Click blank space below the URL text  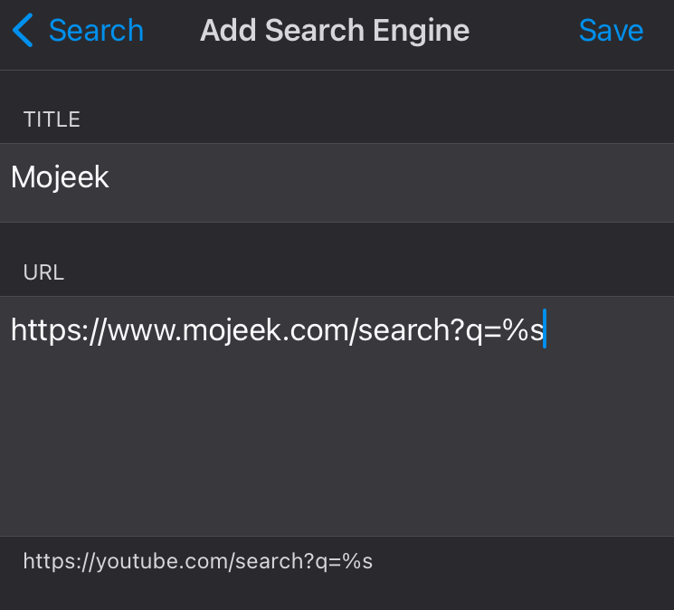[337, 443]
